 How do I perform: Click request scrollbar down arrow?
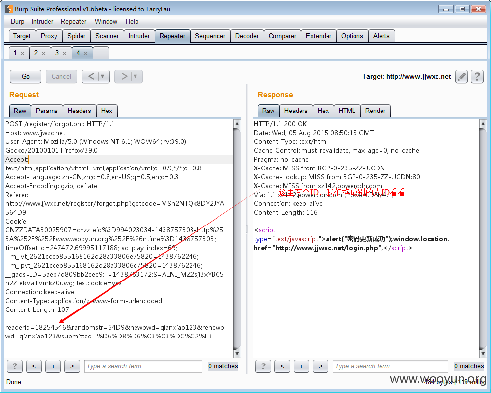237,354
